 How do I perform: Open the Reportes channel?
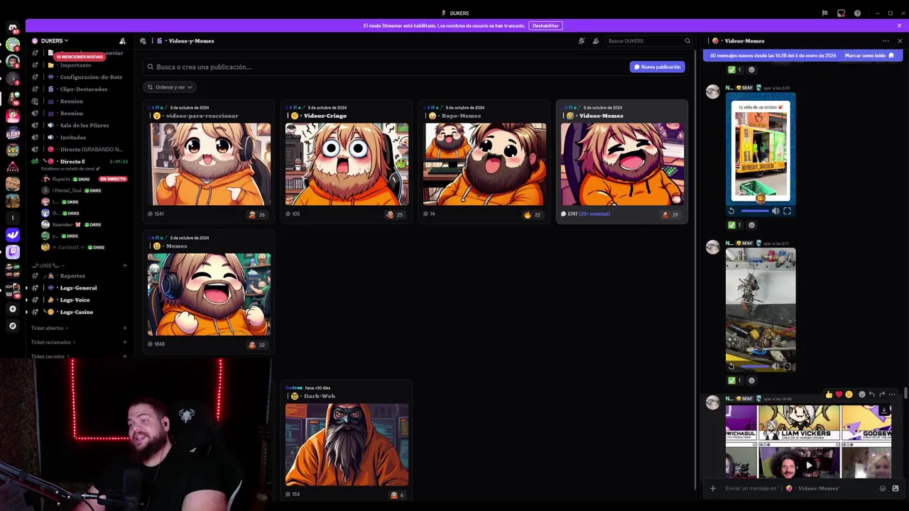click(79, 275)
